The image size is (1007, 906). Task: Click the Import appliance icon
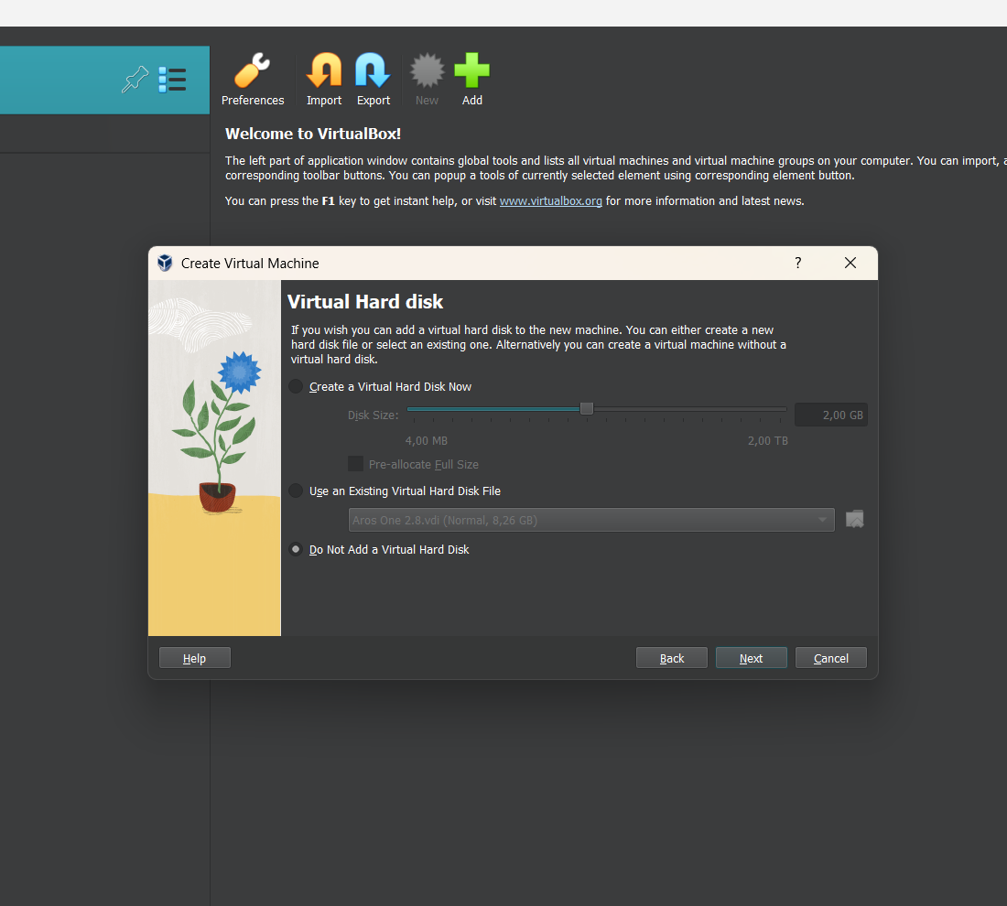(324, 80)
